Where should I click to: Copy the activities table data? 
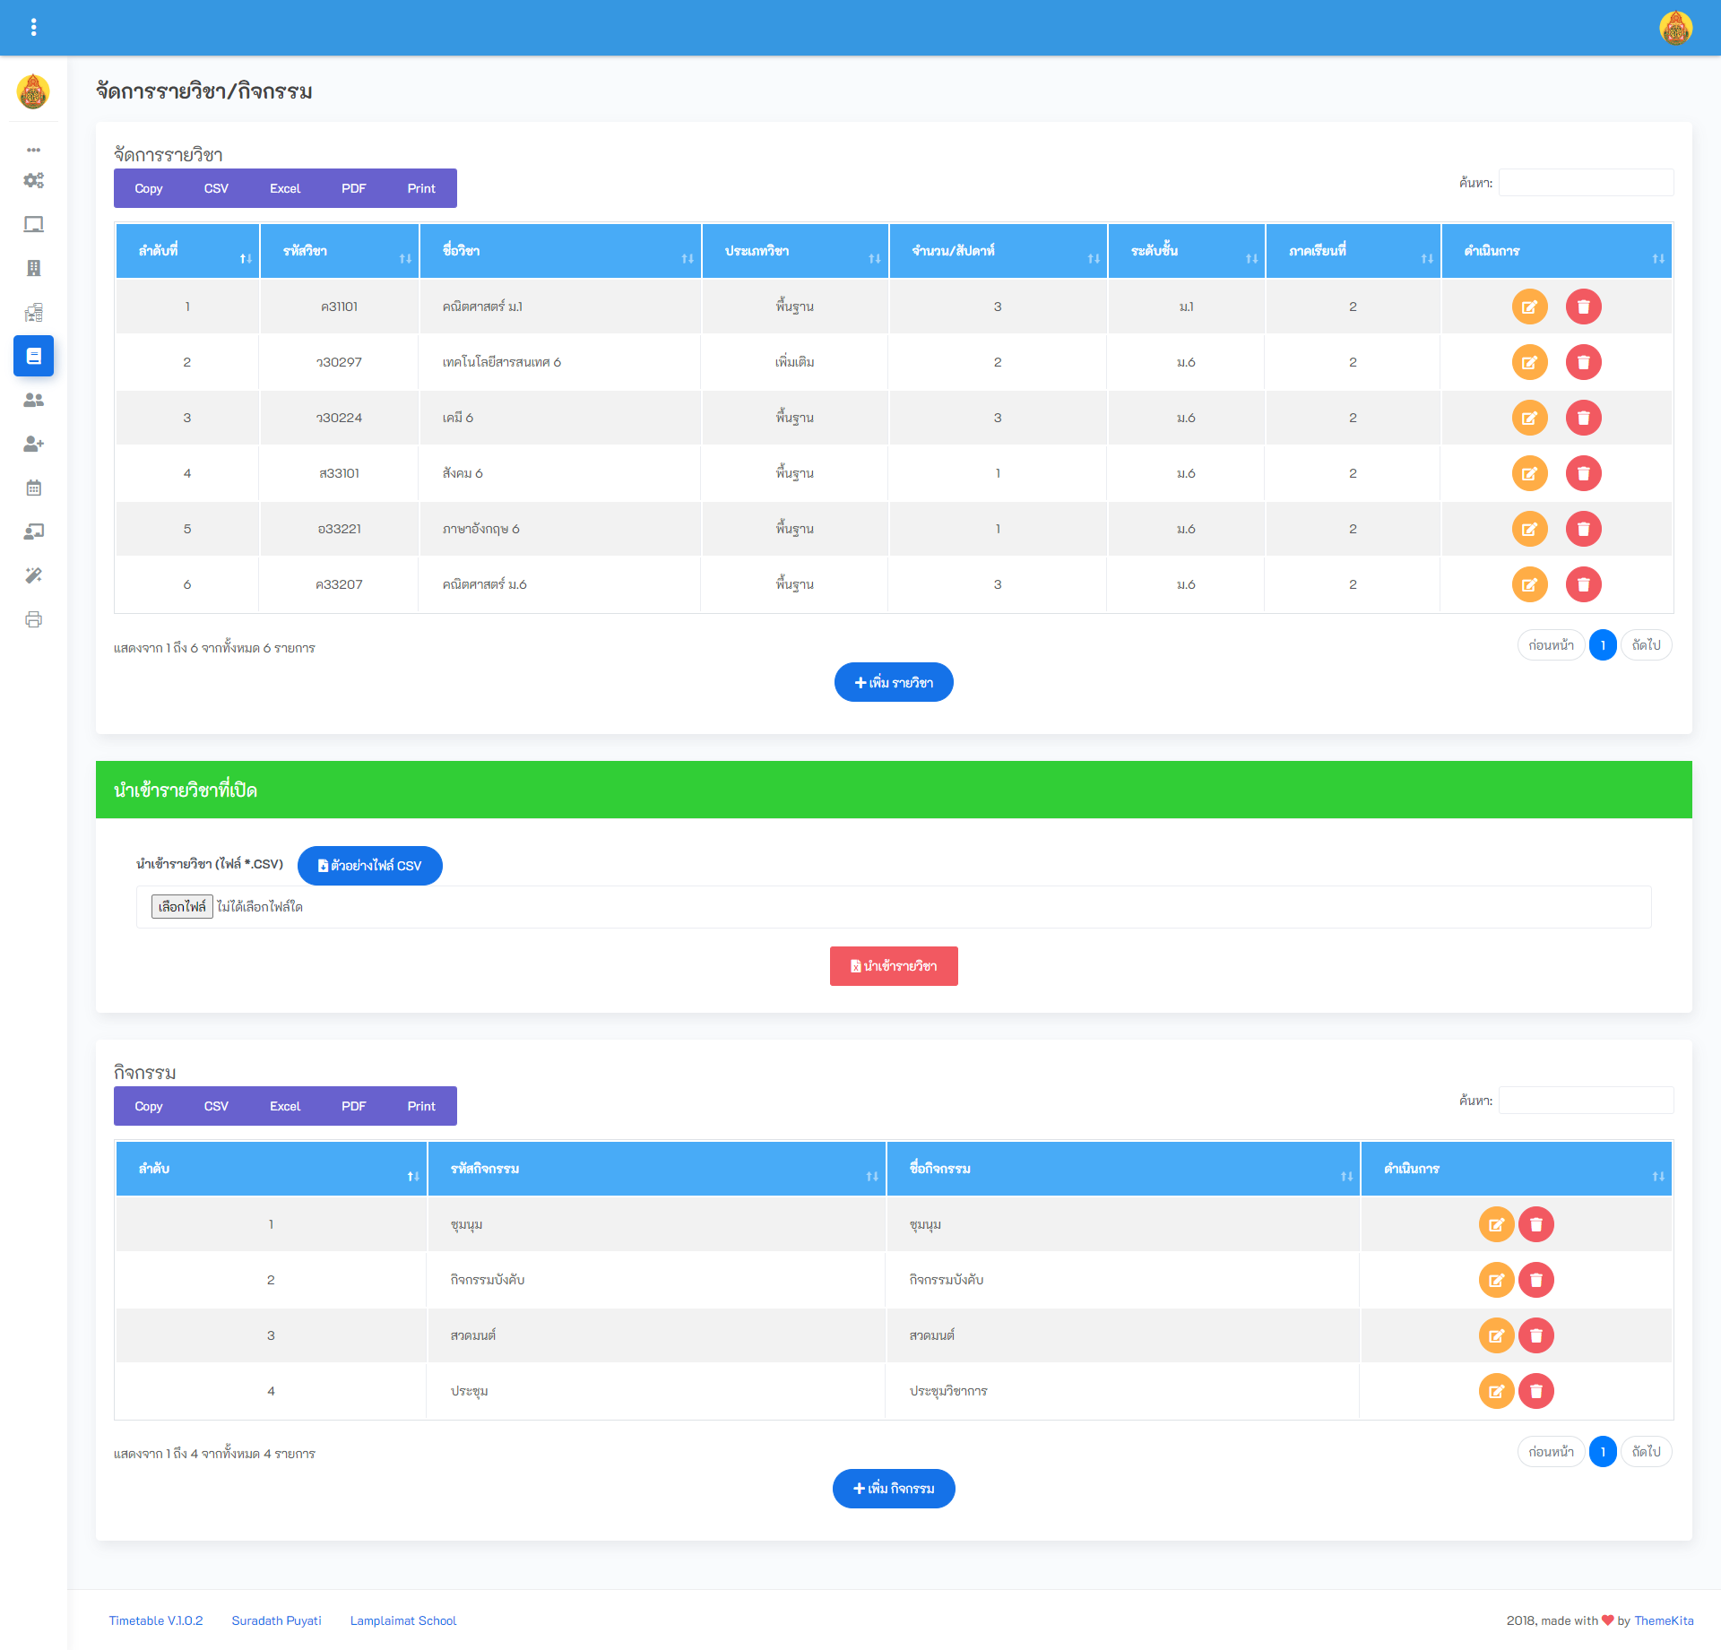point(148,1106)
